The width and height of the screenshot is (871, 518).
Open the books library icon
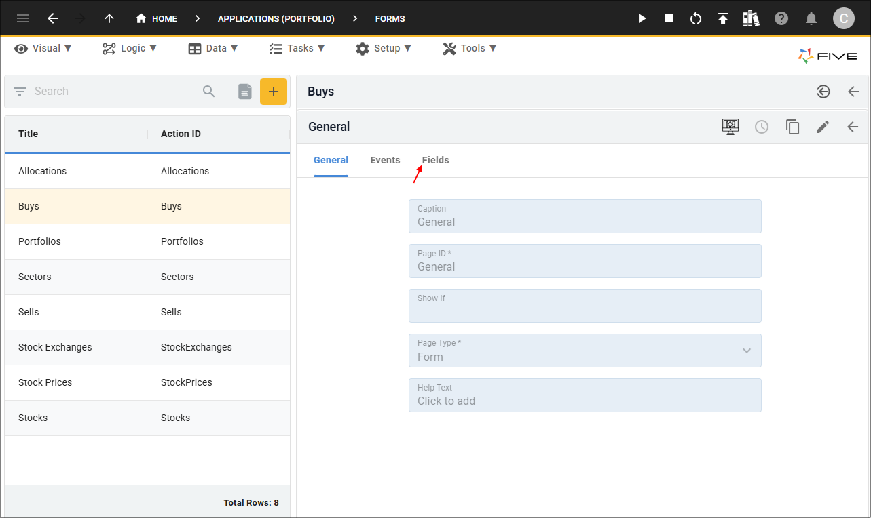pos(751,18)
